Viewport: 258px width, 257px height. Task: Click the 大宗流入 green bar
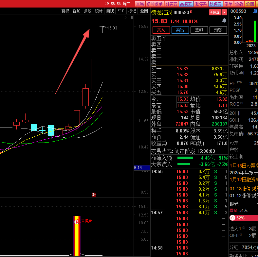click(x=184, y=164)
